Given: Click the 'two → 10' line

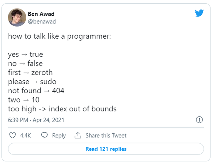Looking at the screenshot, I should [24, 100].
